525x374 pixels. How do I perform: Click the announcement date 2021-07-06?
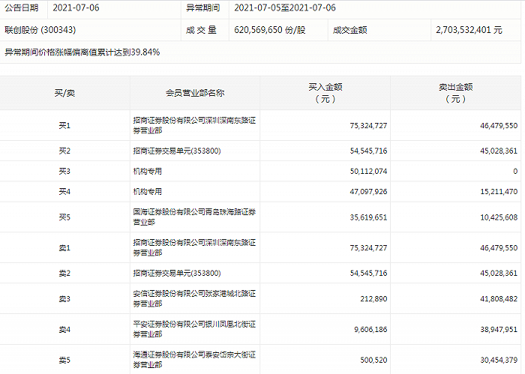pyautogui.click(x=76, y=8)
